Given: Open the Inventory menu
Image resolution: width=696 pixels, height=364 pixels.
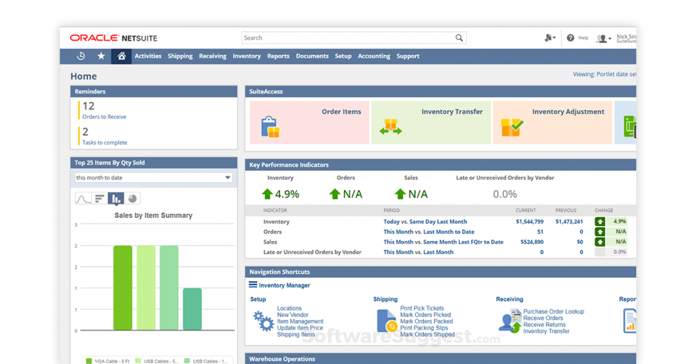Looking at the screenshot, I should pos(246,56).
